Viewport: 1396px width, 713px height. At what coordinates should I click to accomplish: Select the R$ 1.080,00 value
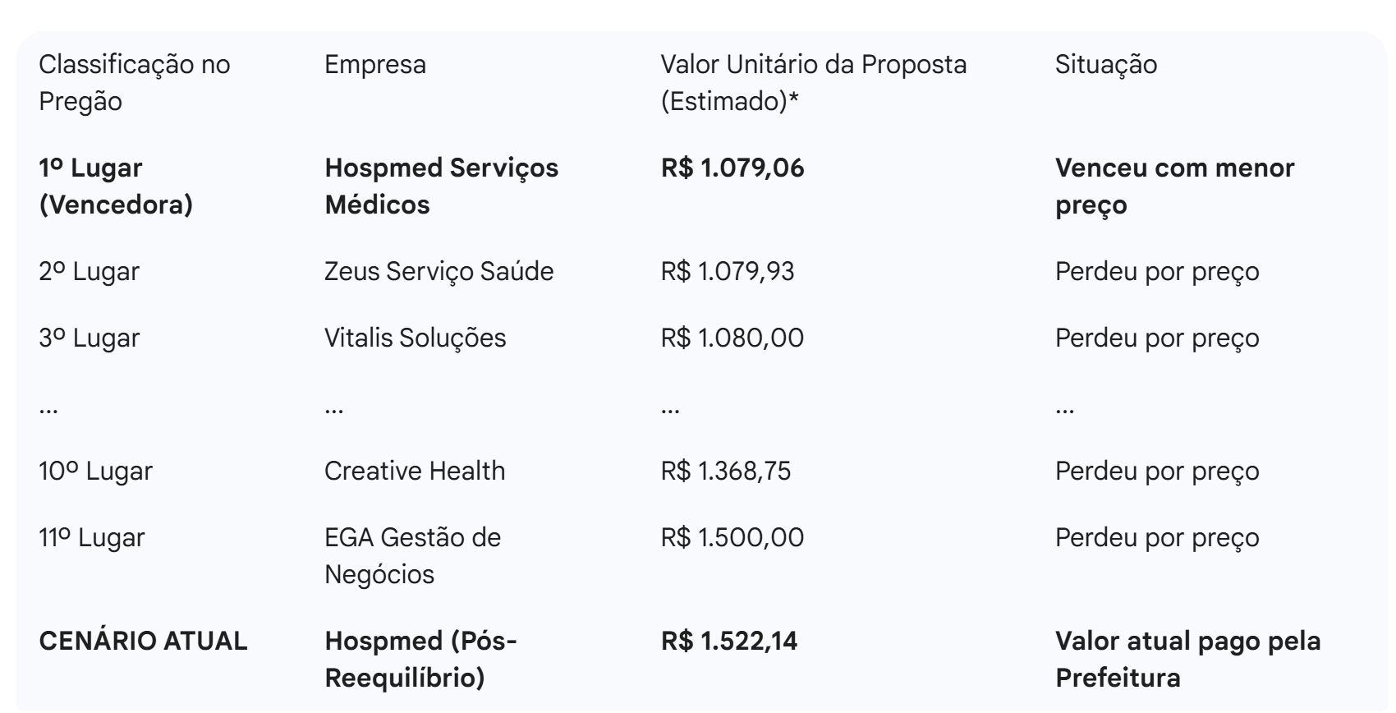pyautogui.click(x=732, y=338)
